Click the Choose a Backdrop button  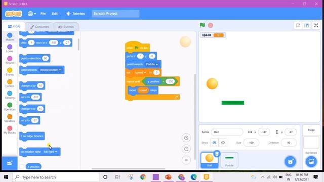coord(311,162)
